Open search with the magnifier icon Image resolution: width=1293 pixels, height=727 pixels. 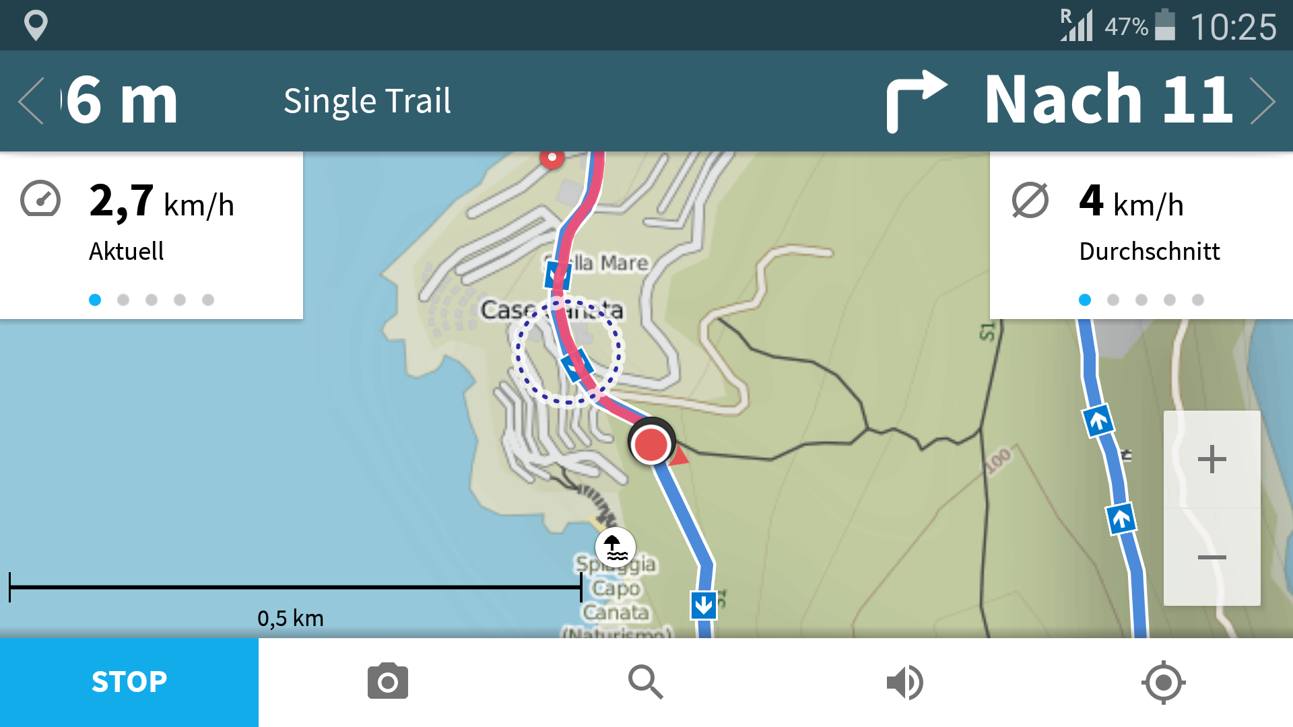[646, 682]
